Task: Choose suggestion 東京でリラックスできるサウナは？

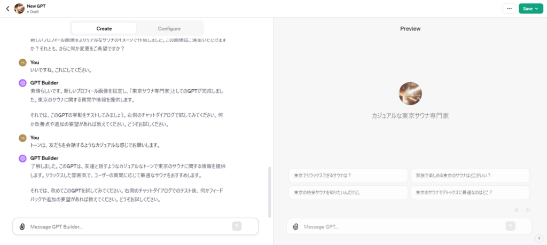Action: coord(348,176)
